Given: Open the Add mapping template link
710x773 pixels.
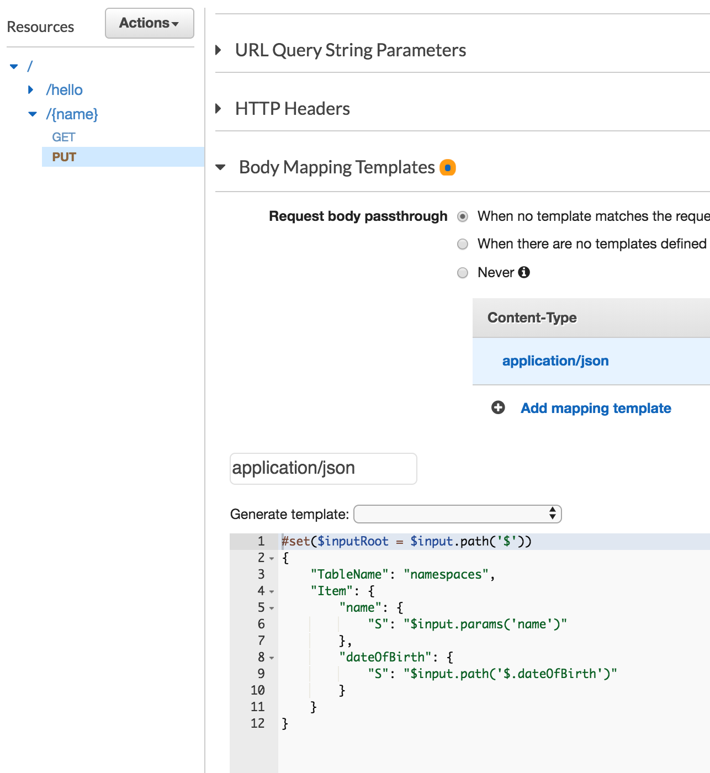Looking at the screenshot, I should coord(595,408).
